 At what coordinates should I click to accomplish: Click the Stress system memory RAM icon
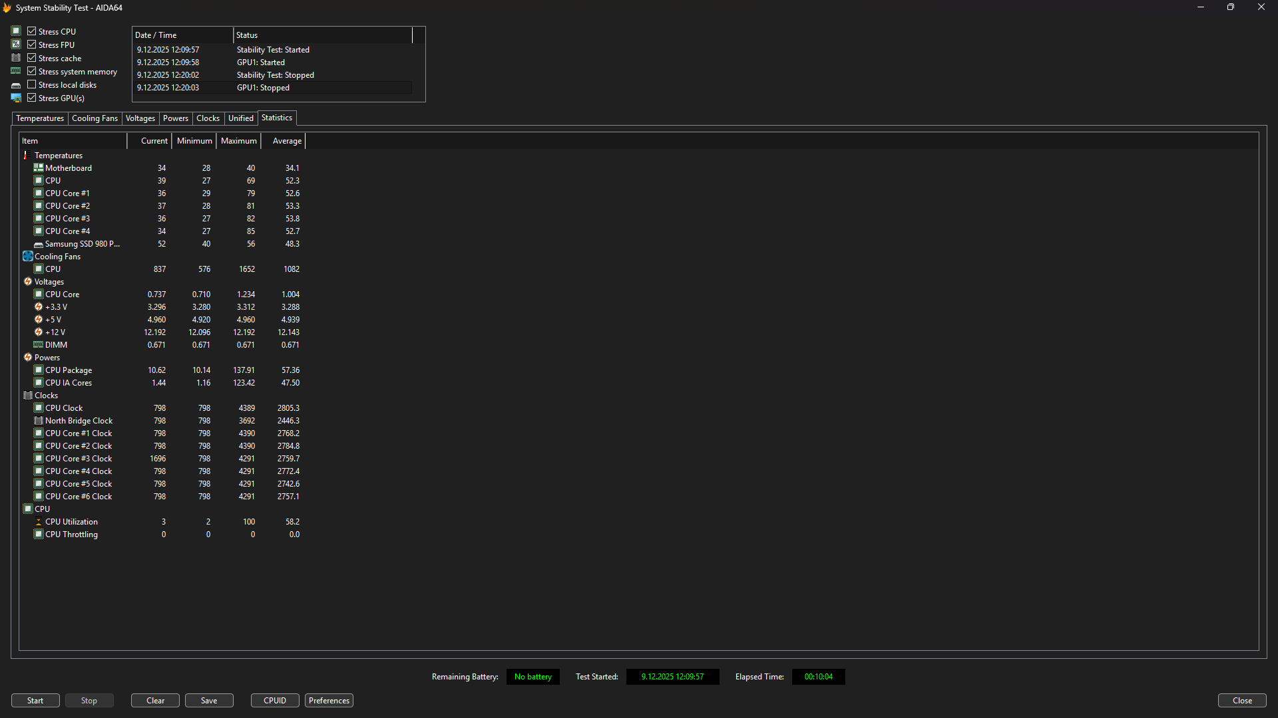[x=16, y=71]
